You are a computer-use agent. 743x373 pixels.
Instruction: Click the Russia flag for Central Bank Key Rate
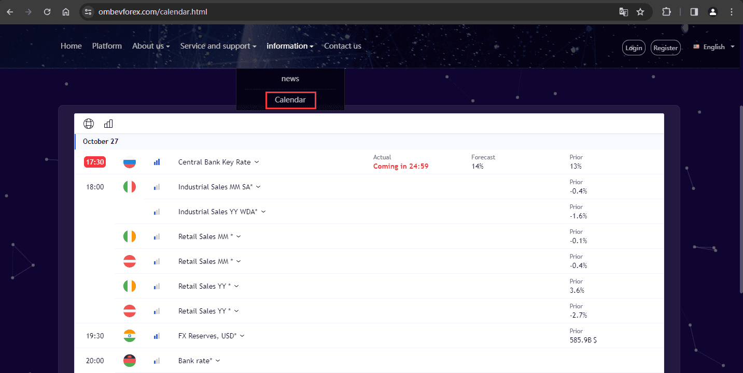tap(130, 162)
